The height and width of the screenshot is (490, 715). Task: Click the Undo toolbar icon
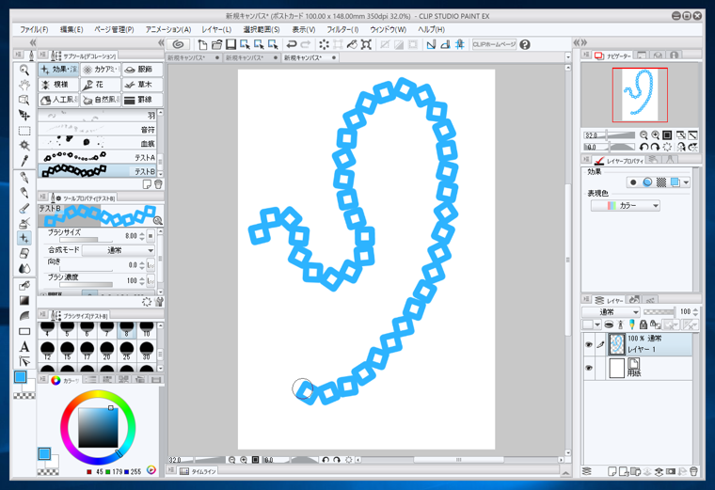click(292, 44)
